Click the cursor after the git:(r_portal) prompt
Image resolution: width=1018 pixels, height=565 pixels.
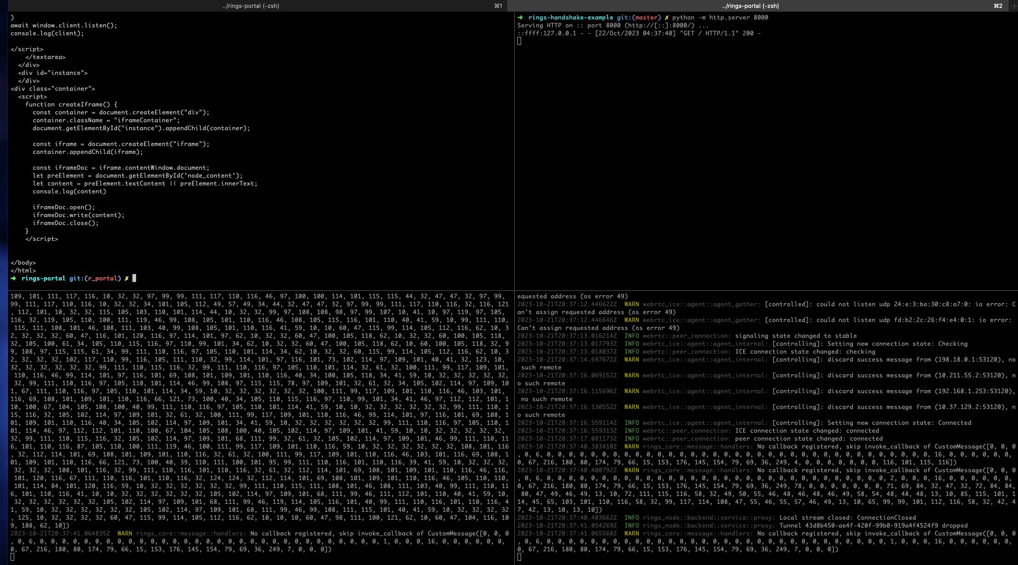click(x=134, y=278)
